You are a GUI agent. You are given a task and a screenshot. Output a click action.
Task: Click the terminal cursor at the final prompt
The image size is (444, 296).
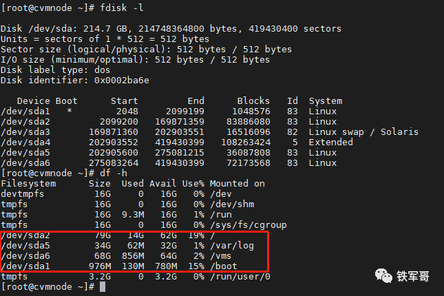[x=103, y=286]
